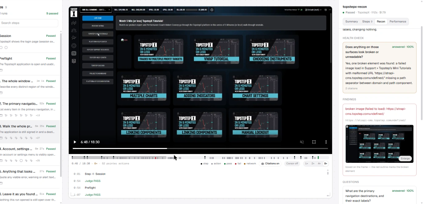Screen dimensions: 423x204
Task: Play the recorded video
Action: (75, 142)
